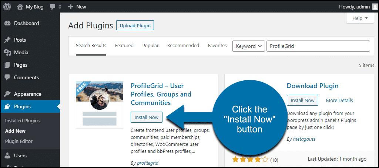Click Howdy, admin account link
379x168 pixels.
354,7
